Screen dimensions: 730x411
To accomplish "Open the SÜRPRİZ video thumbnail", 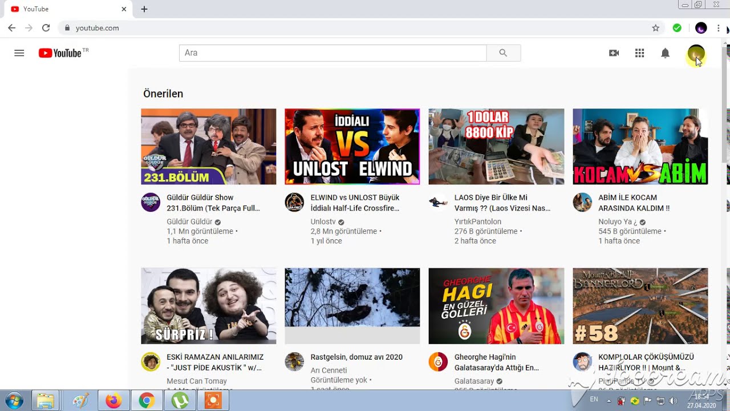I will [209, 306].
